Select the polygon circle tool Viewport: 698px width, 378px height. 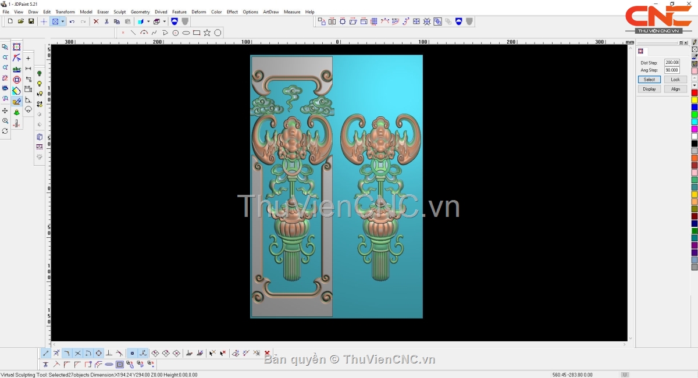(x=218, y=33)
